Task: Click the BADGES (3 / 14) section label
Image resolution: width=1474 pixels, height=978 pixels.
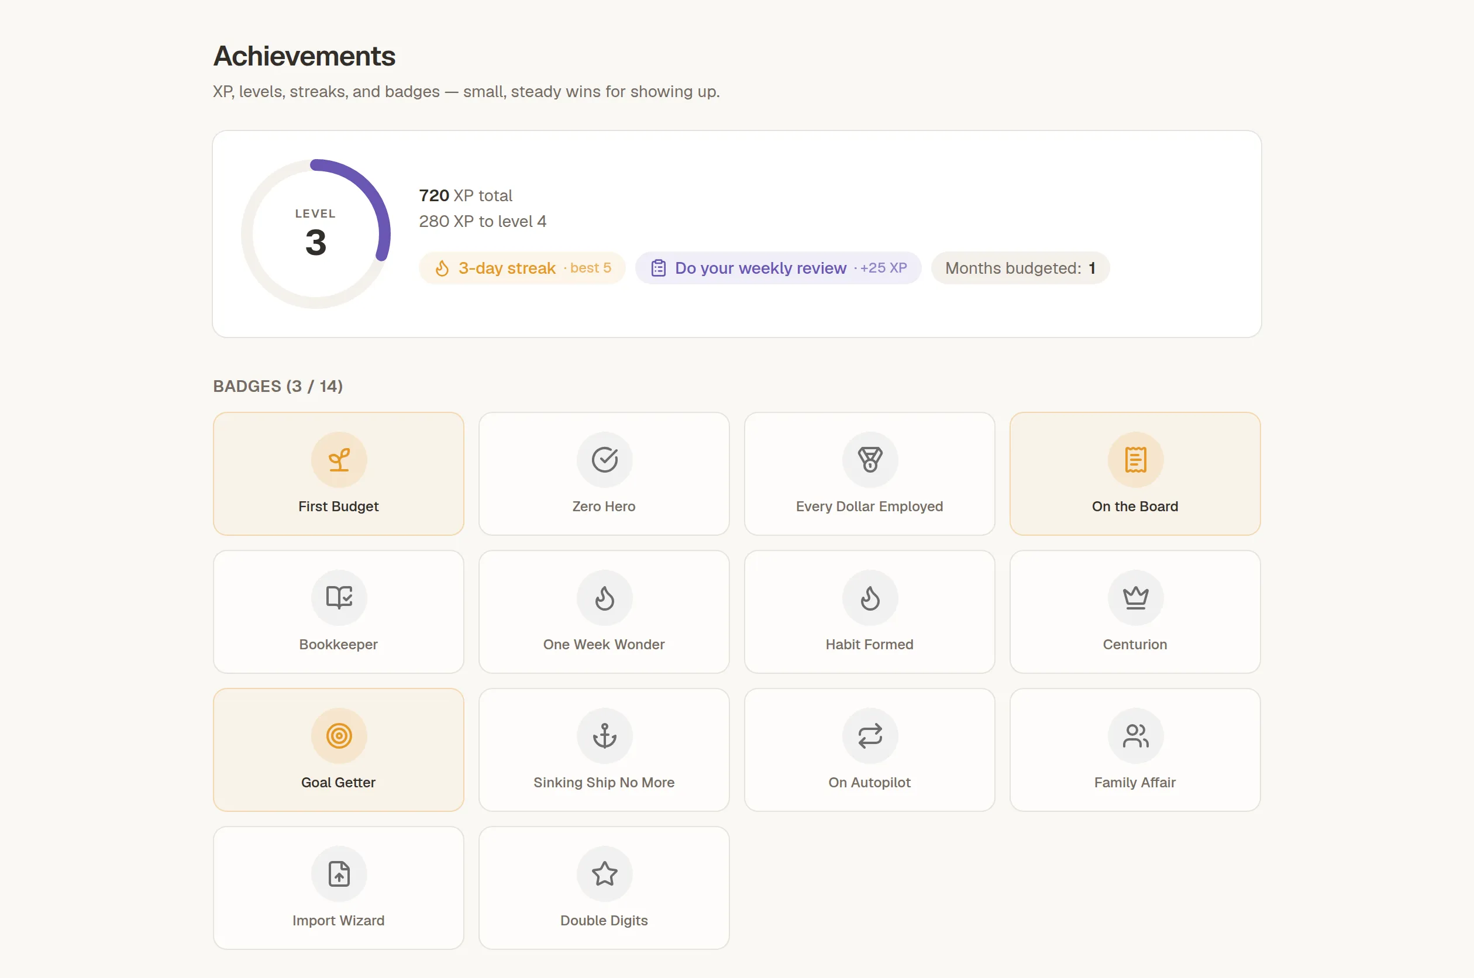Action: click(x=278, y=386)
